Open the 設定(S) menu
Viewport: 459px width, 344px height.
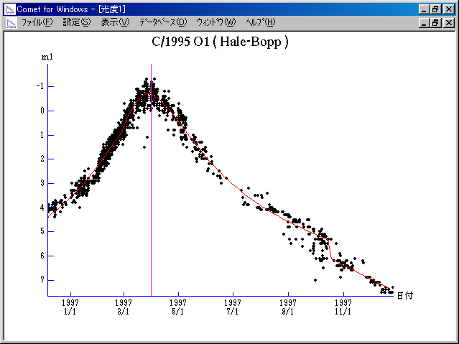[x=77, y=22]
